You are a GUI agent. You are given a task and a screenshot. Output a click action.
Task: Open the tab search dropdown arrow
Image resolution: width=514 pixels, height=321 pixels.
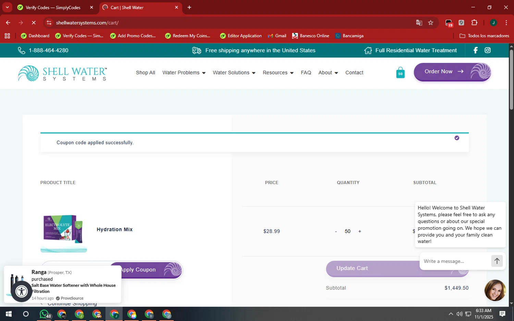(7, 7)
